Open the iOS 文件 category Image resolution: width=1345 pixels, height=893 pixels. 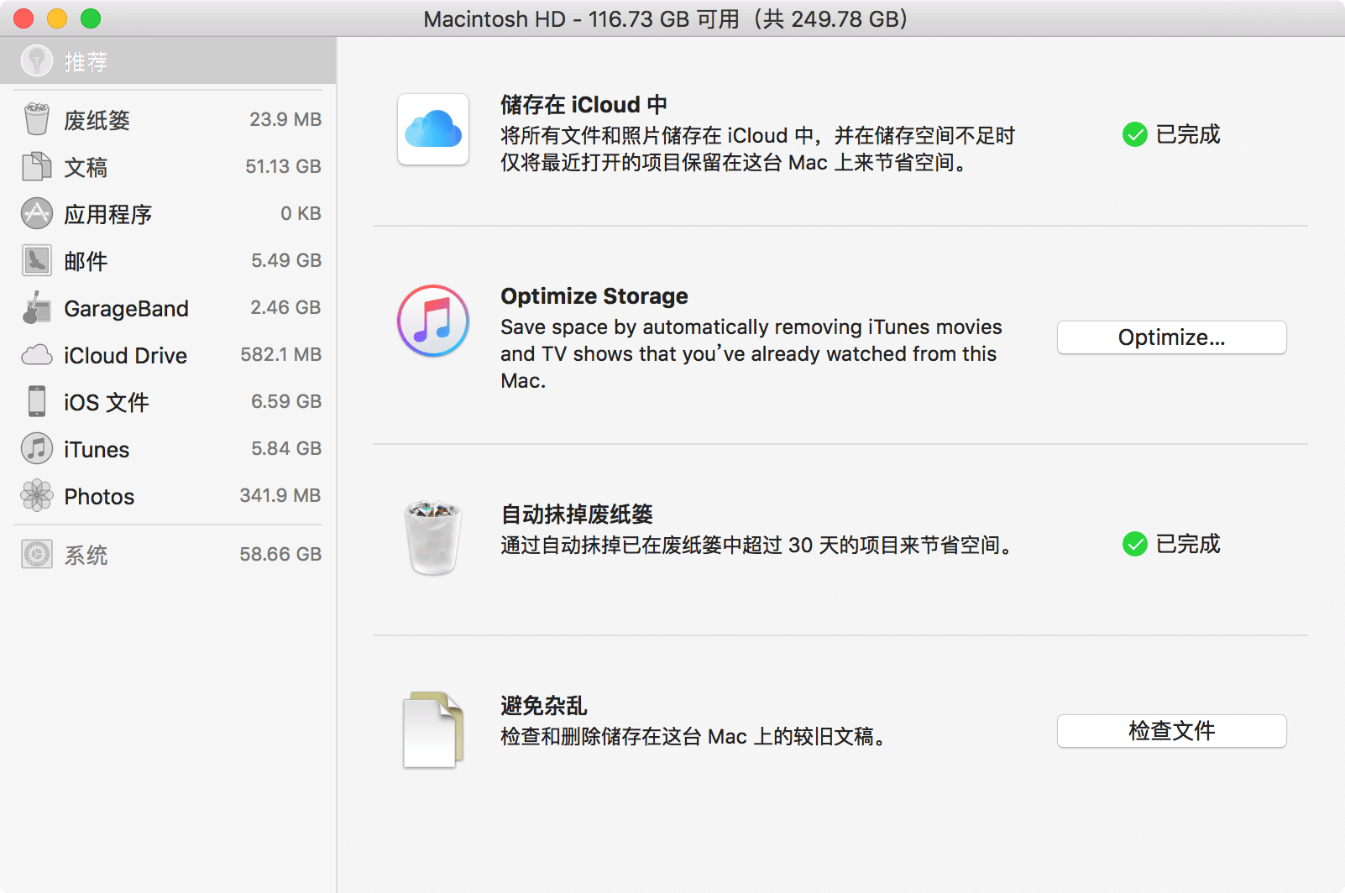[168, 401]
